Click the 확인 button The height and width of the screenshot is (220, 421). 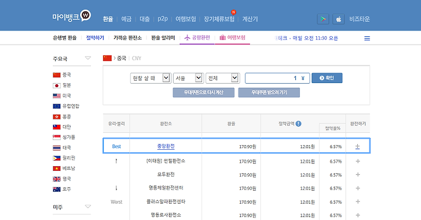327,78
